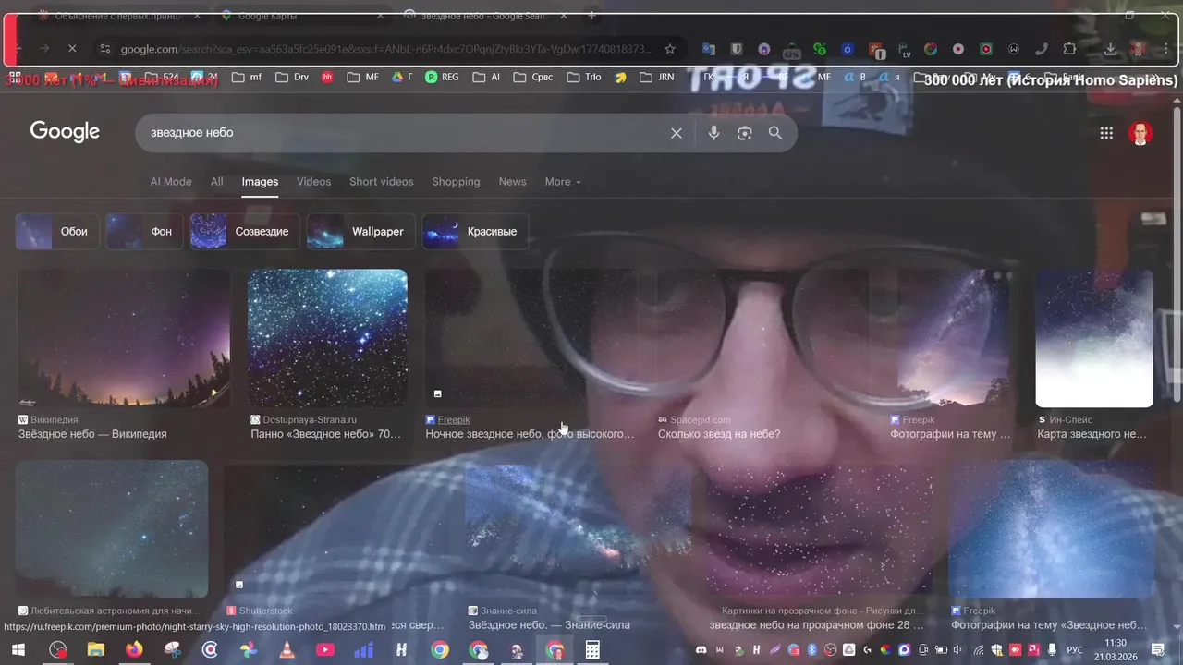The width and height of the screenshot is (1183, 665).
Task: Switch to the All results tab
Action: pyautogui.click(x=216, y=182)
